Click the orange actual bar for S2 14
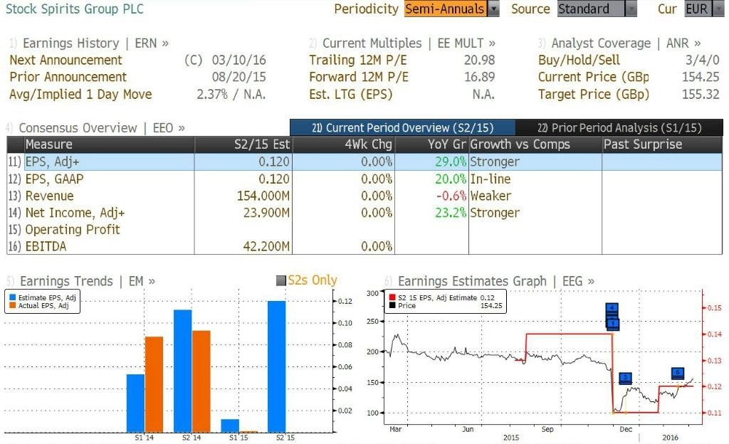The image size is (729, 444). [x=201, y=381]
